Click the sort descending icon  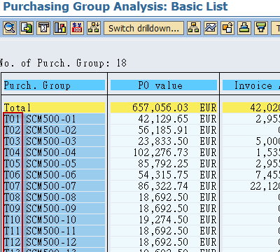click(x=261, y=28)
